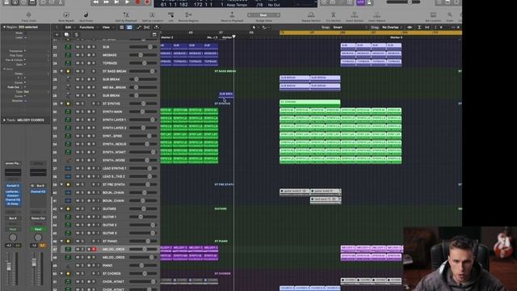Image resolution: width=517 pixels, height=291 pixels.
Task: Mute the SYNTH MAIN track
Action: point(78,112)
